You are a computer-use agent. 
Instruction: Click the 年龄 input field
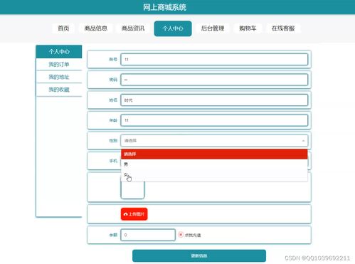point(214,120)
